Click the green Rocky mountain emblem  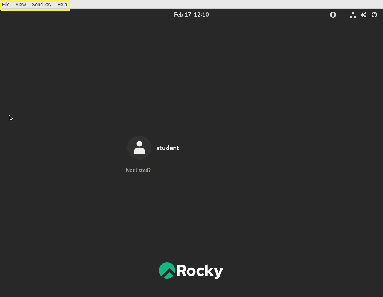coord(167,270)
